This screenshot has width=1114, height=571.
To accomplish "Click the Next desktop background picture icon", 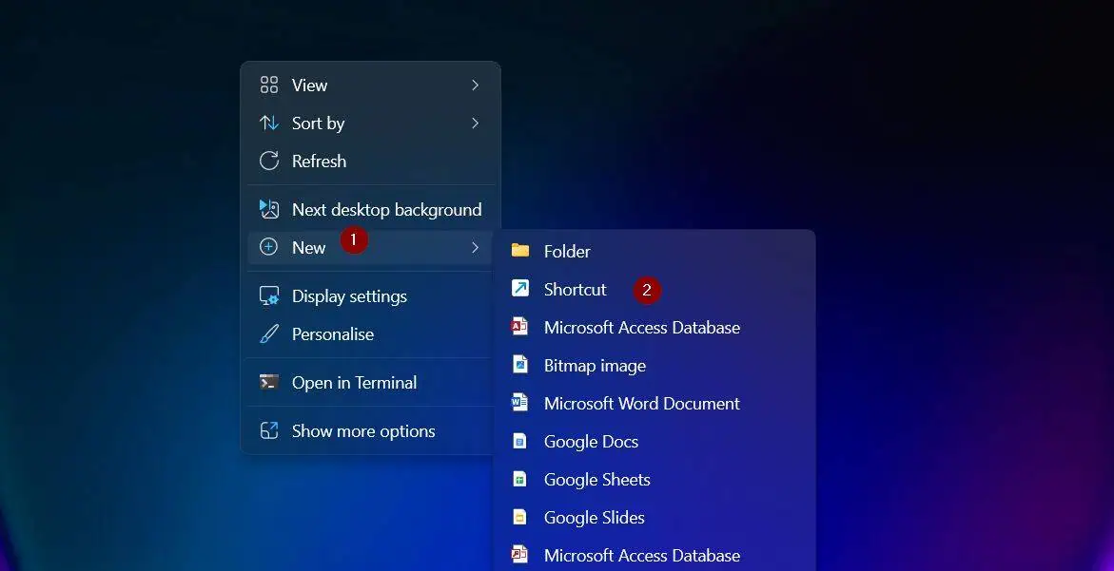I will 268,209.
